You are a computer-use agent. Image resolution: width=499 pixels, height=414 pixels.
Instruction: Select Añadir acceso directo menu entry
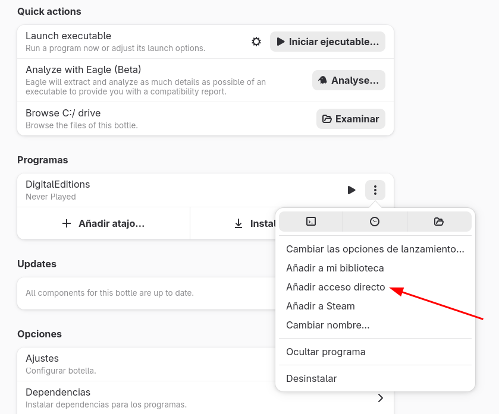[335, 287]
